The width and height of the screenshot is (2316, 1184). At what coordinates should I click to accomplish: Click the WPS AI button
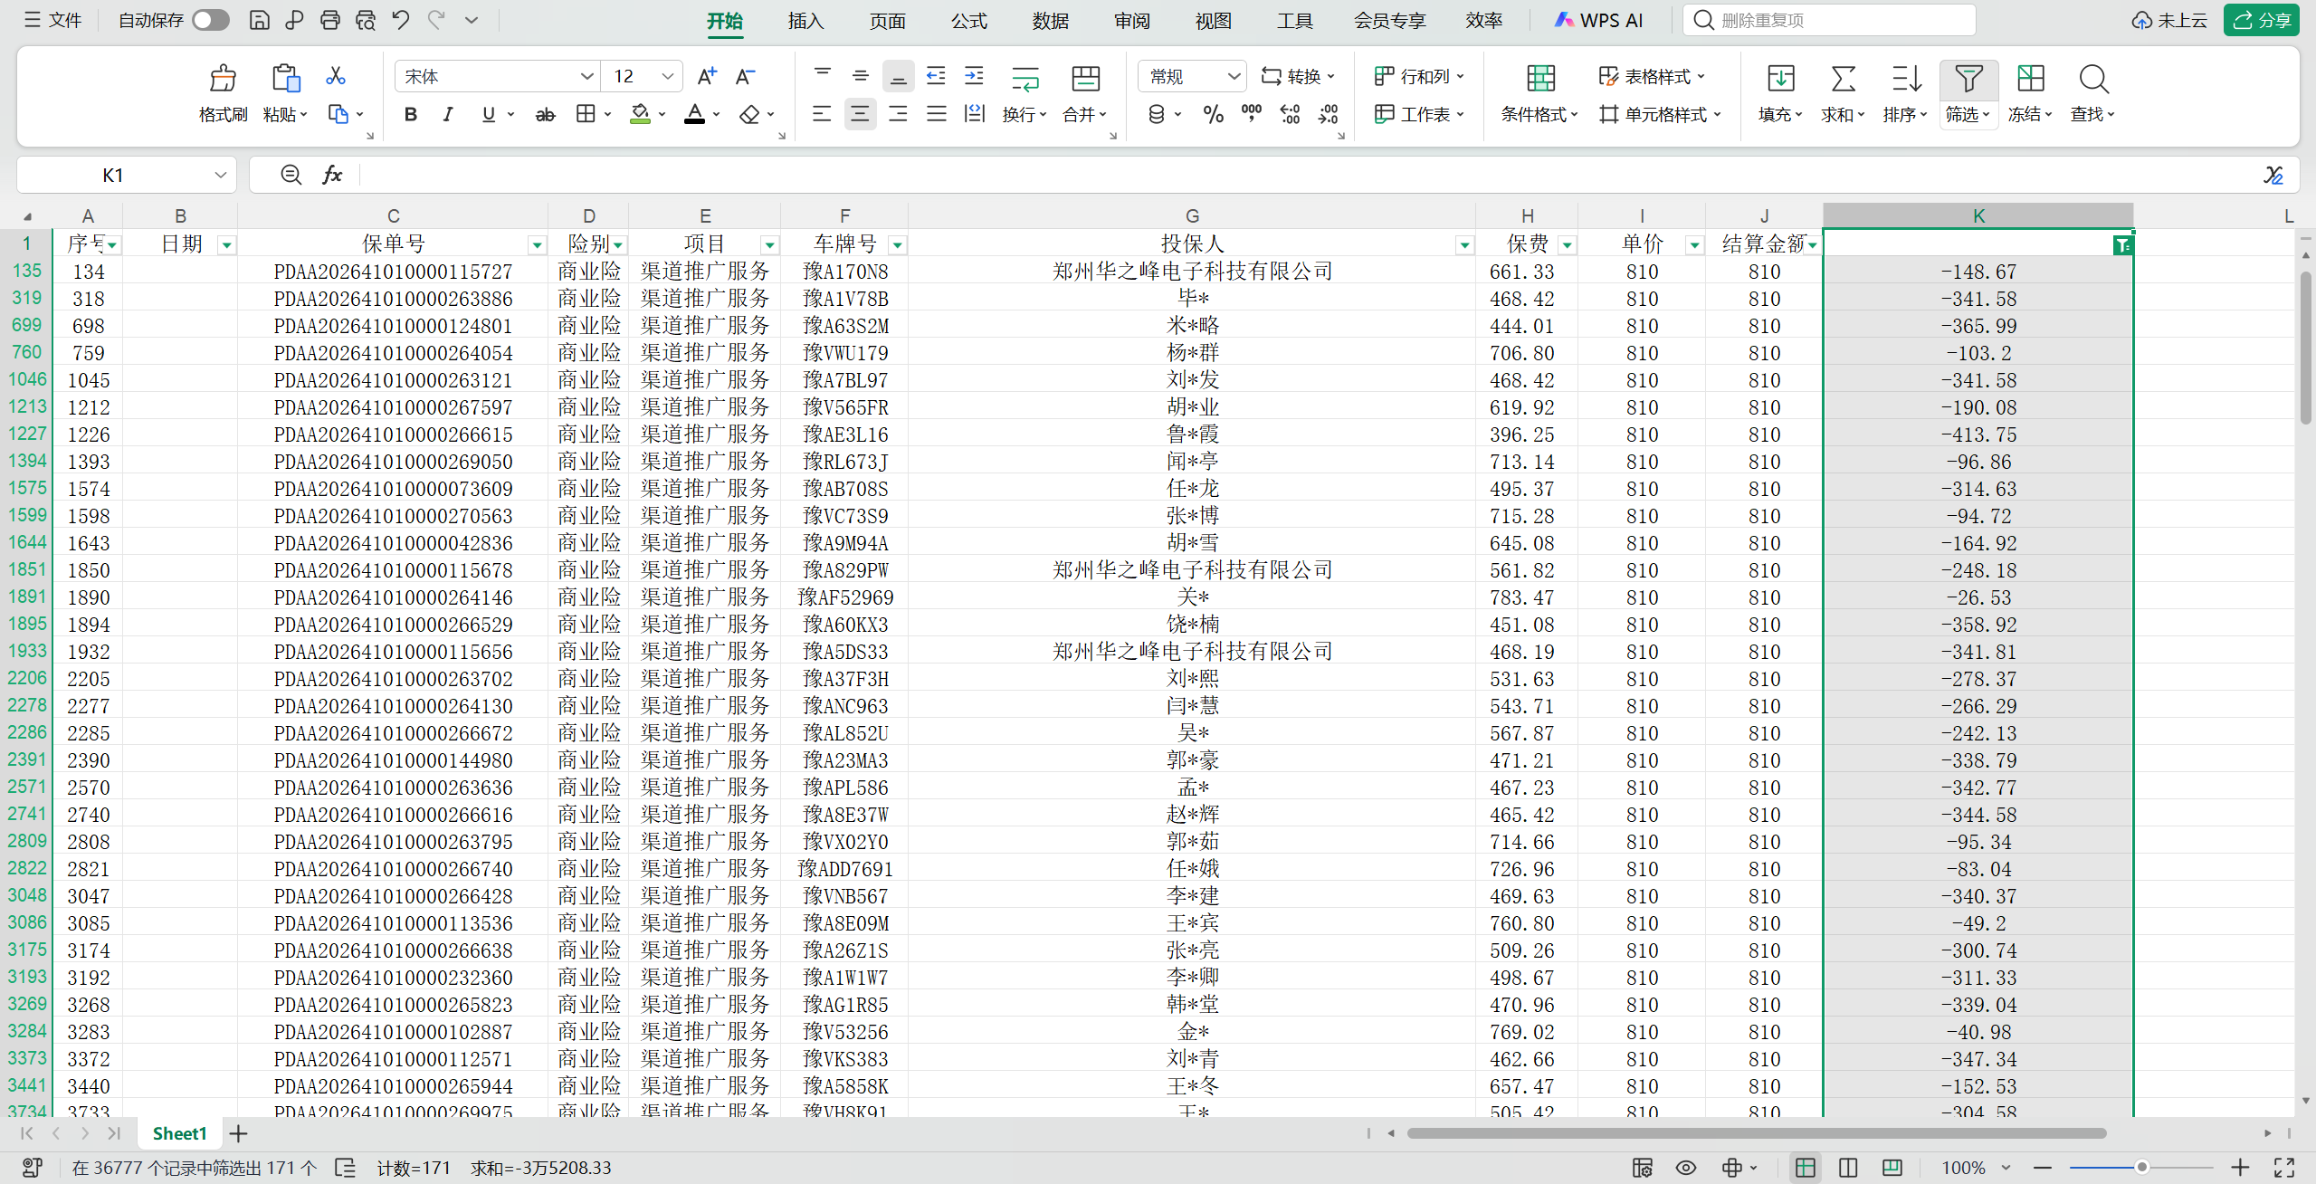click(1597, 20)
